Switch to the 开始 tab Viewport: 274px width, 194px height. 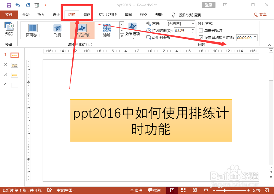pos(26,15)
